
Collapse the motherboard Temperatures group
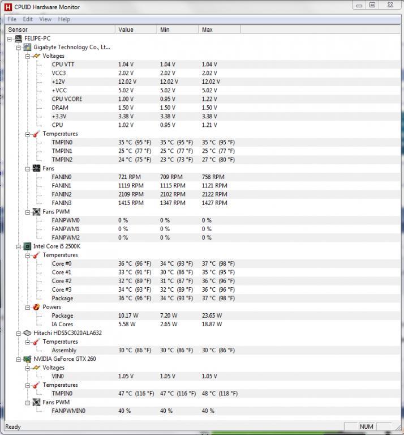28,134
